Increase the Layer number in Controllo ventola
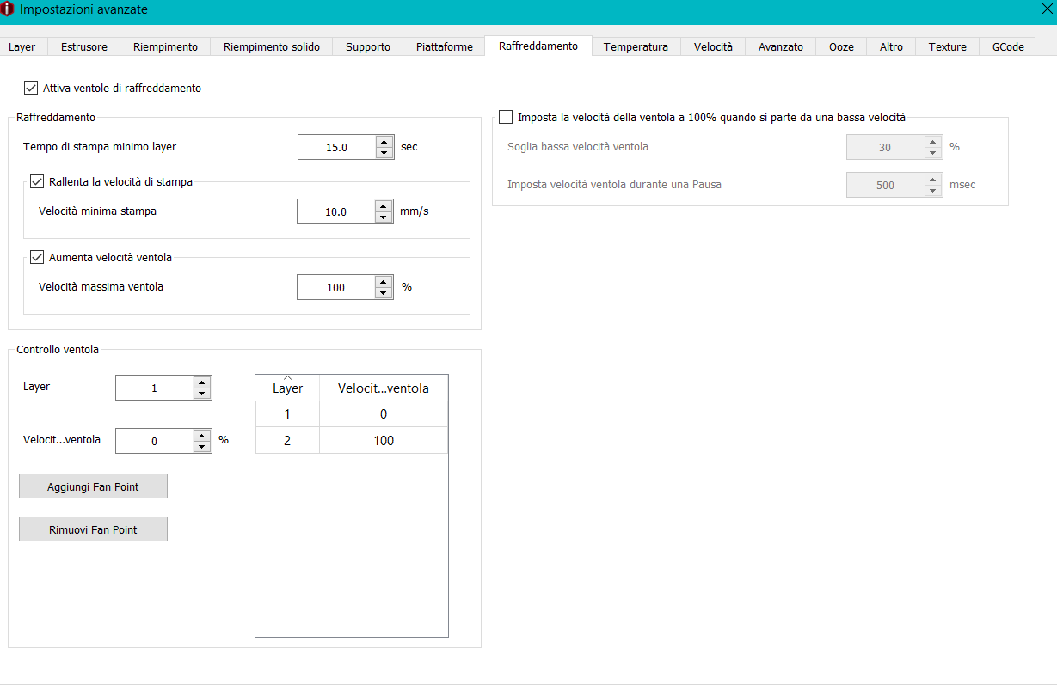1057x685 pixels. (x=202, y=382)
